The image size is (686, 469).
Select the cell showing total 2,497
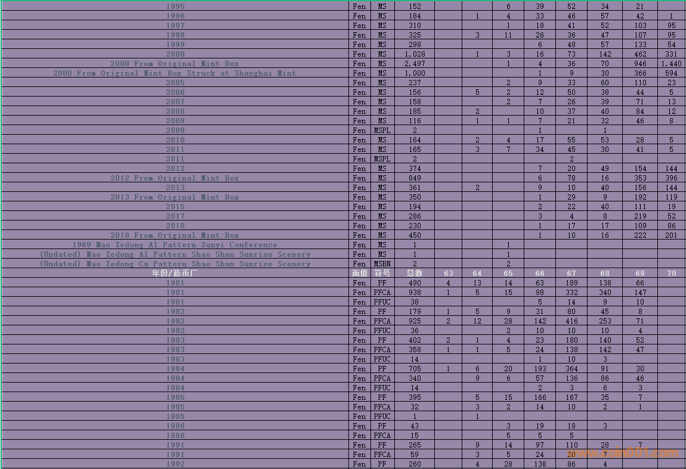(415, 64)
